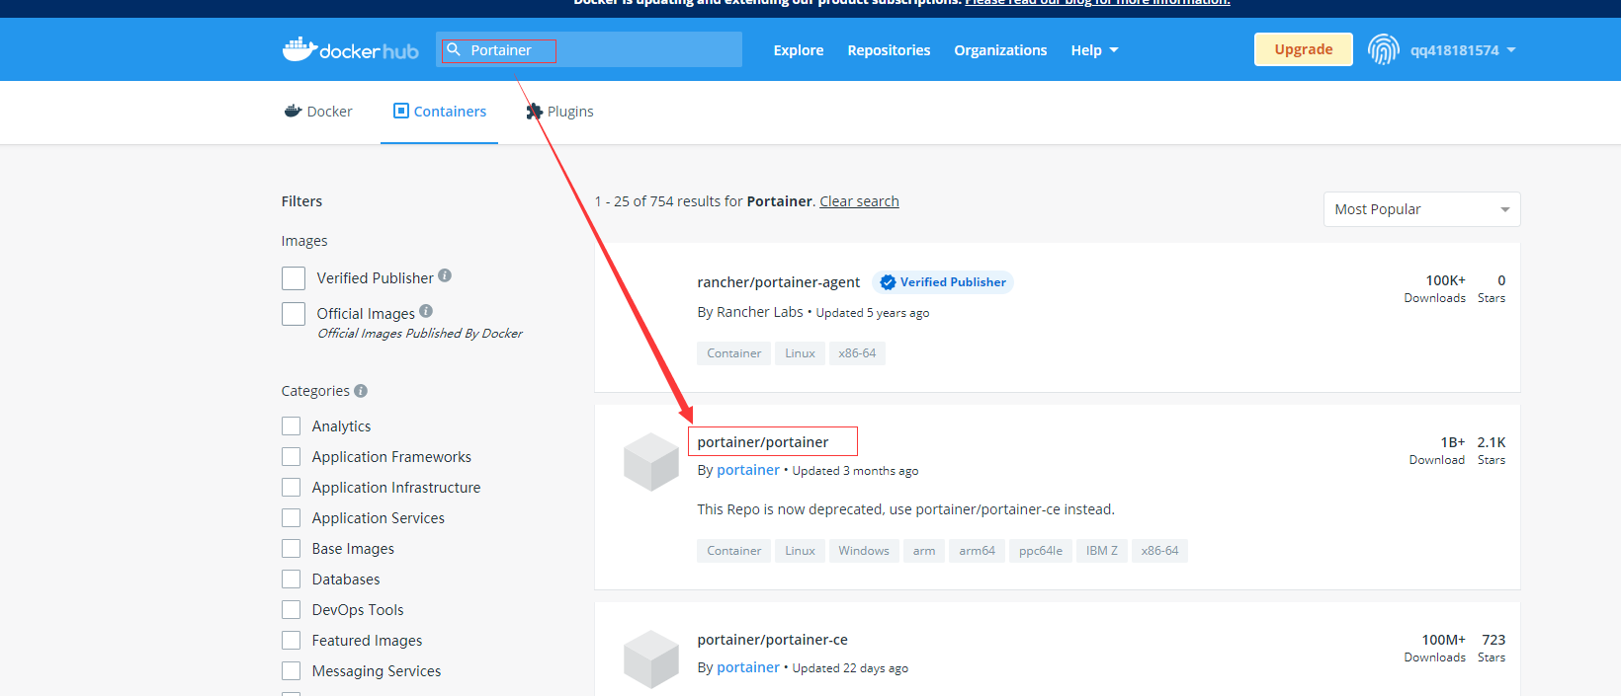Check the Featured Images category

coord(292,640)
